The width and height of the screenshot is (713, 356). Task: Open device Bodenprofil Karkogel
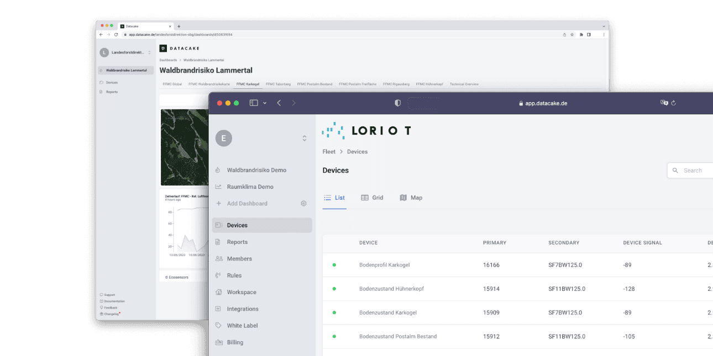[x=384, y=265]
